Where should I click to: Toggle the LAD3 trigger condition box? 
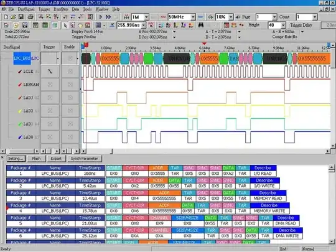[50, 98]
